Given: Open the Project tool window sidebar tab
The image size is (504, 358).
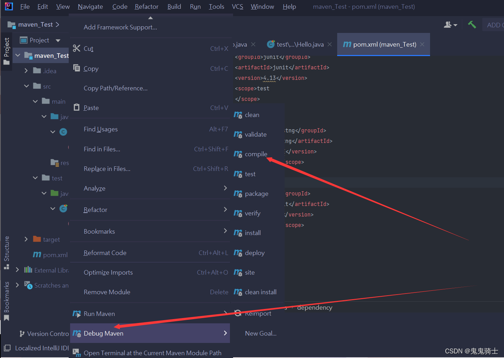Looking at the screenshot, I should (x=6, y=51).
